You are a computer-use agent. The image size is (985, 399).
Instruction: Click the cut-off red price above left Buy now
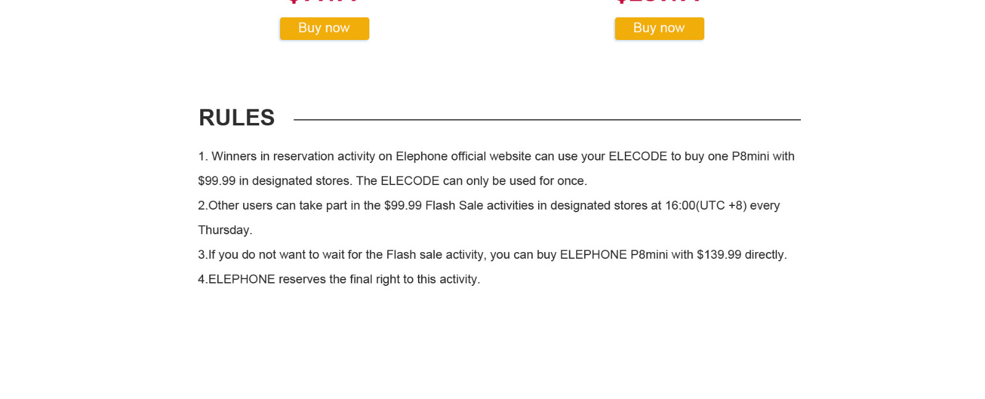(x=324, y=2)
